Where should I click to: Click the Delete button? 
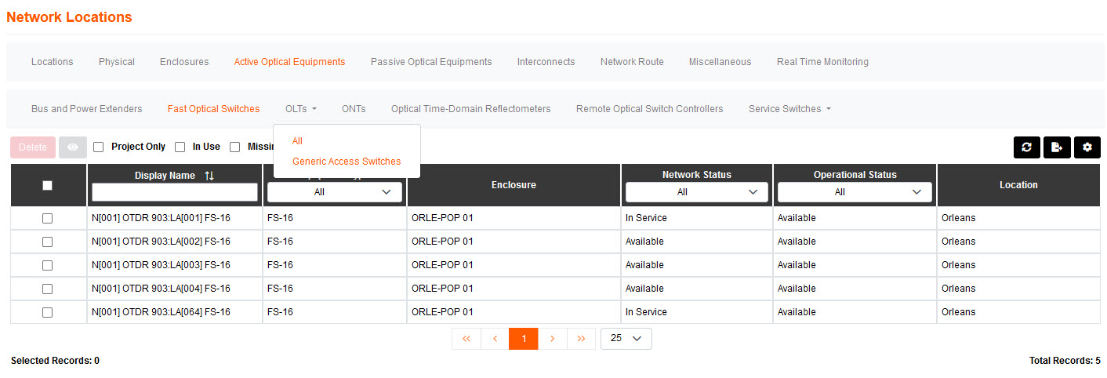click(x=33, y=147)
